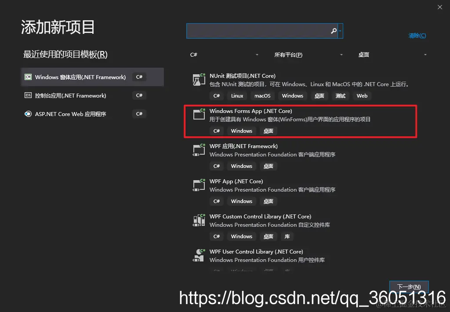Click the WPF App (.NET Core) template icon
The image size is (450, 312).
[x=198, y=185]
